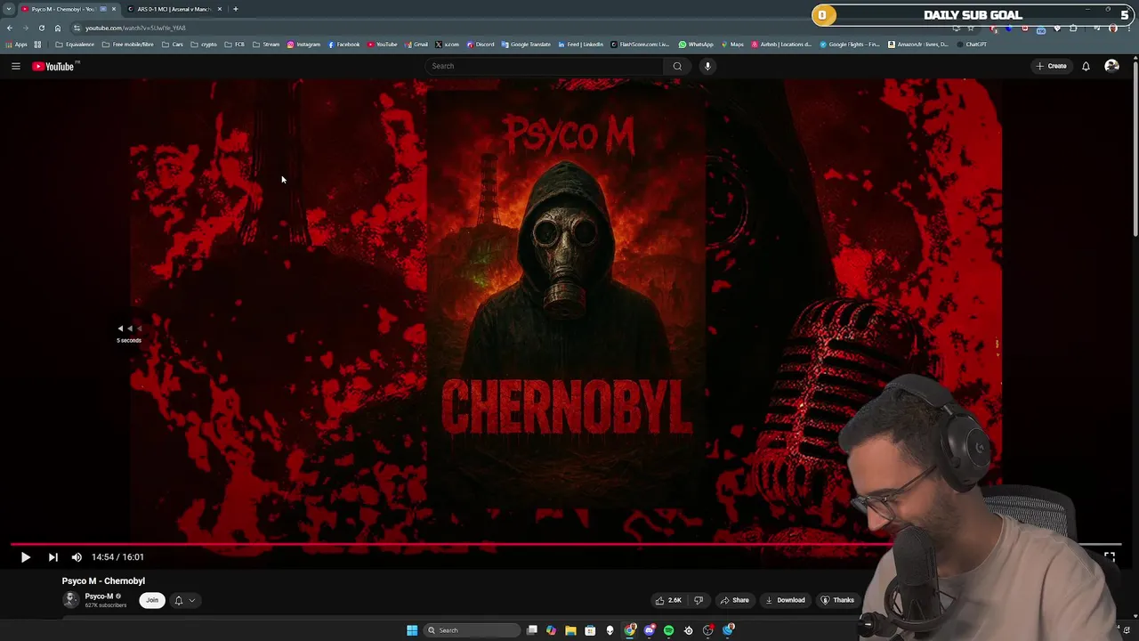The height and width of the screenshot is (641, 1139).
Task: Open the Gmail bookmark
Action: (416, 45)
